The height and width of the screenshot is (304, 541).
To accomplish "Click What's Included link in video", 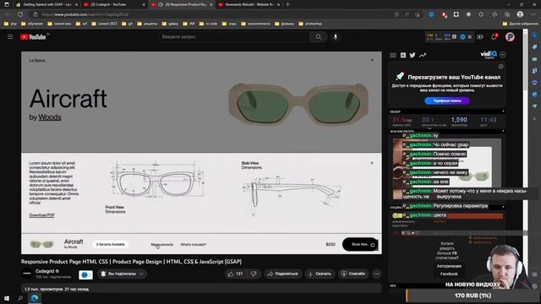I will click(194, 244).
